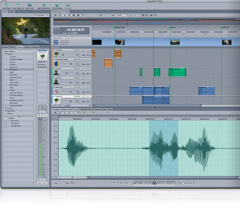Click the Cycle button in the transport controls
Viewport: 240px width, 211px height.
(x=168, y=183)
